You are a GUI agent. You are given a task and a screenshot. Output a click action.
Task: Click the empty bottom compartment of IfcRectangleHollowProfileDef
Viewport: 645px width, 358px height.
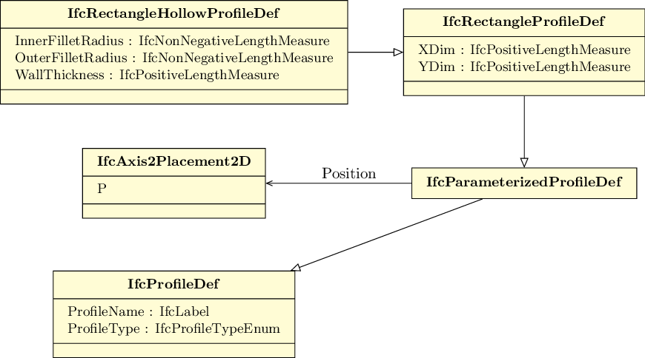(x=173, y=97)
